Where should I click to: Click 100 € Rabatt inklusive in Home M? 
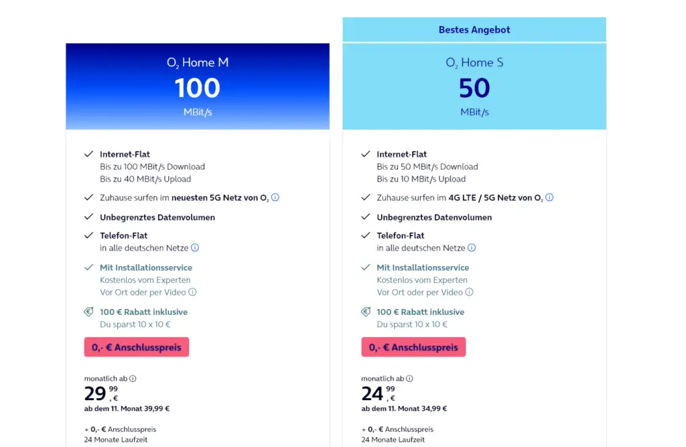143,312
